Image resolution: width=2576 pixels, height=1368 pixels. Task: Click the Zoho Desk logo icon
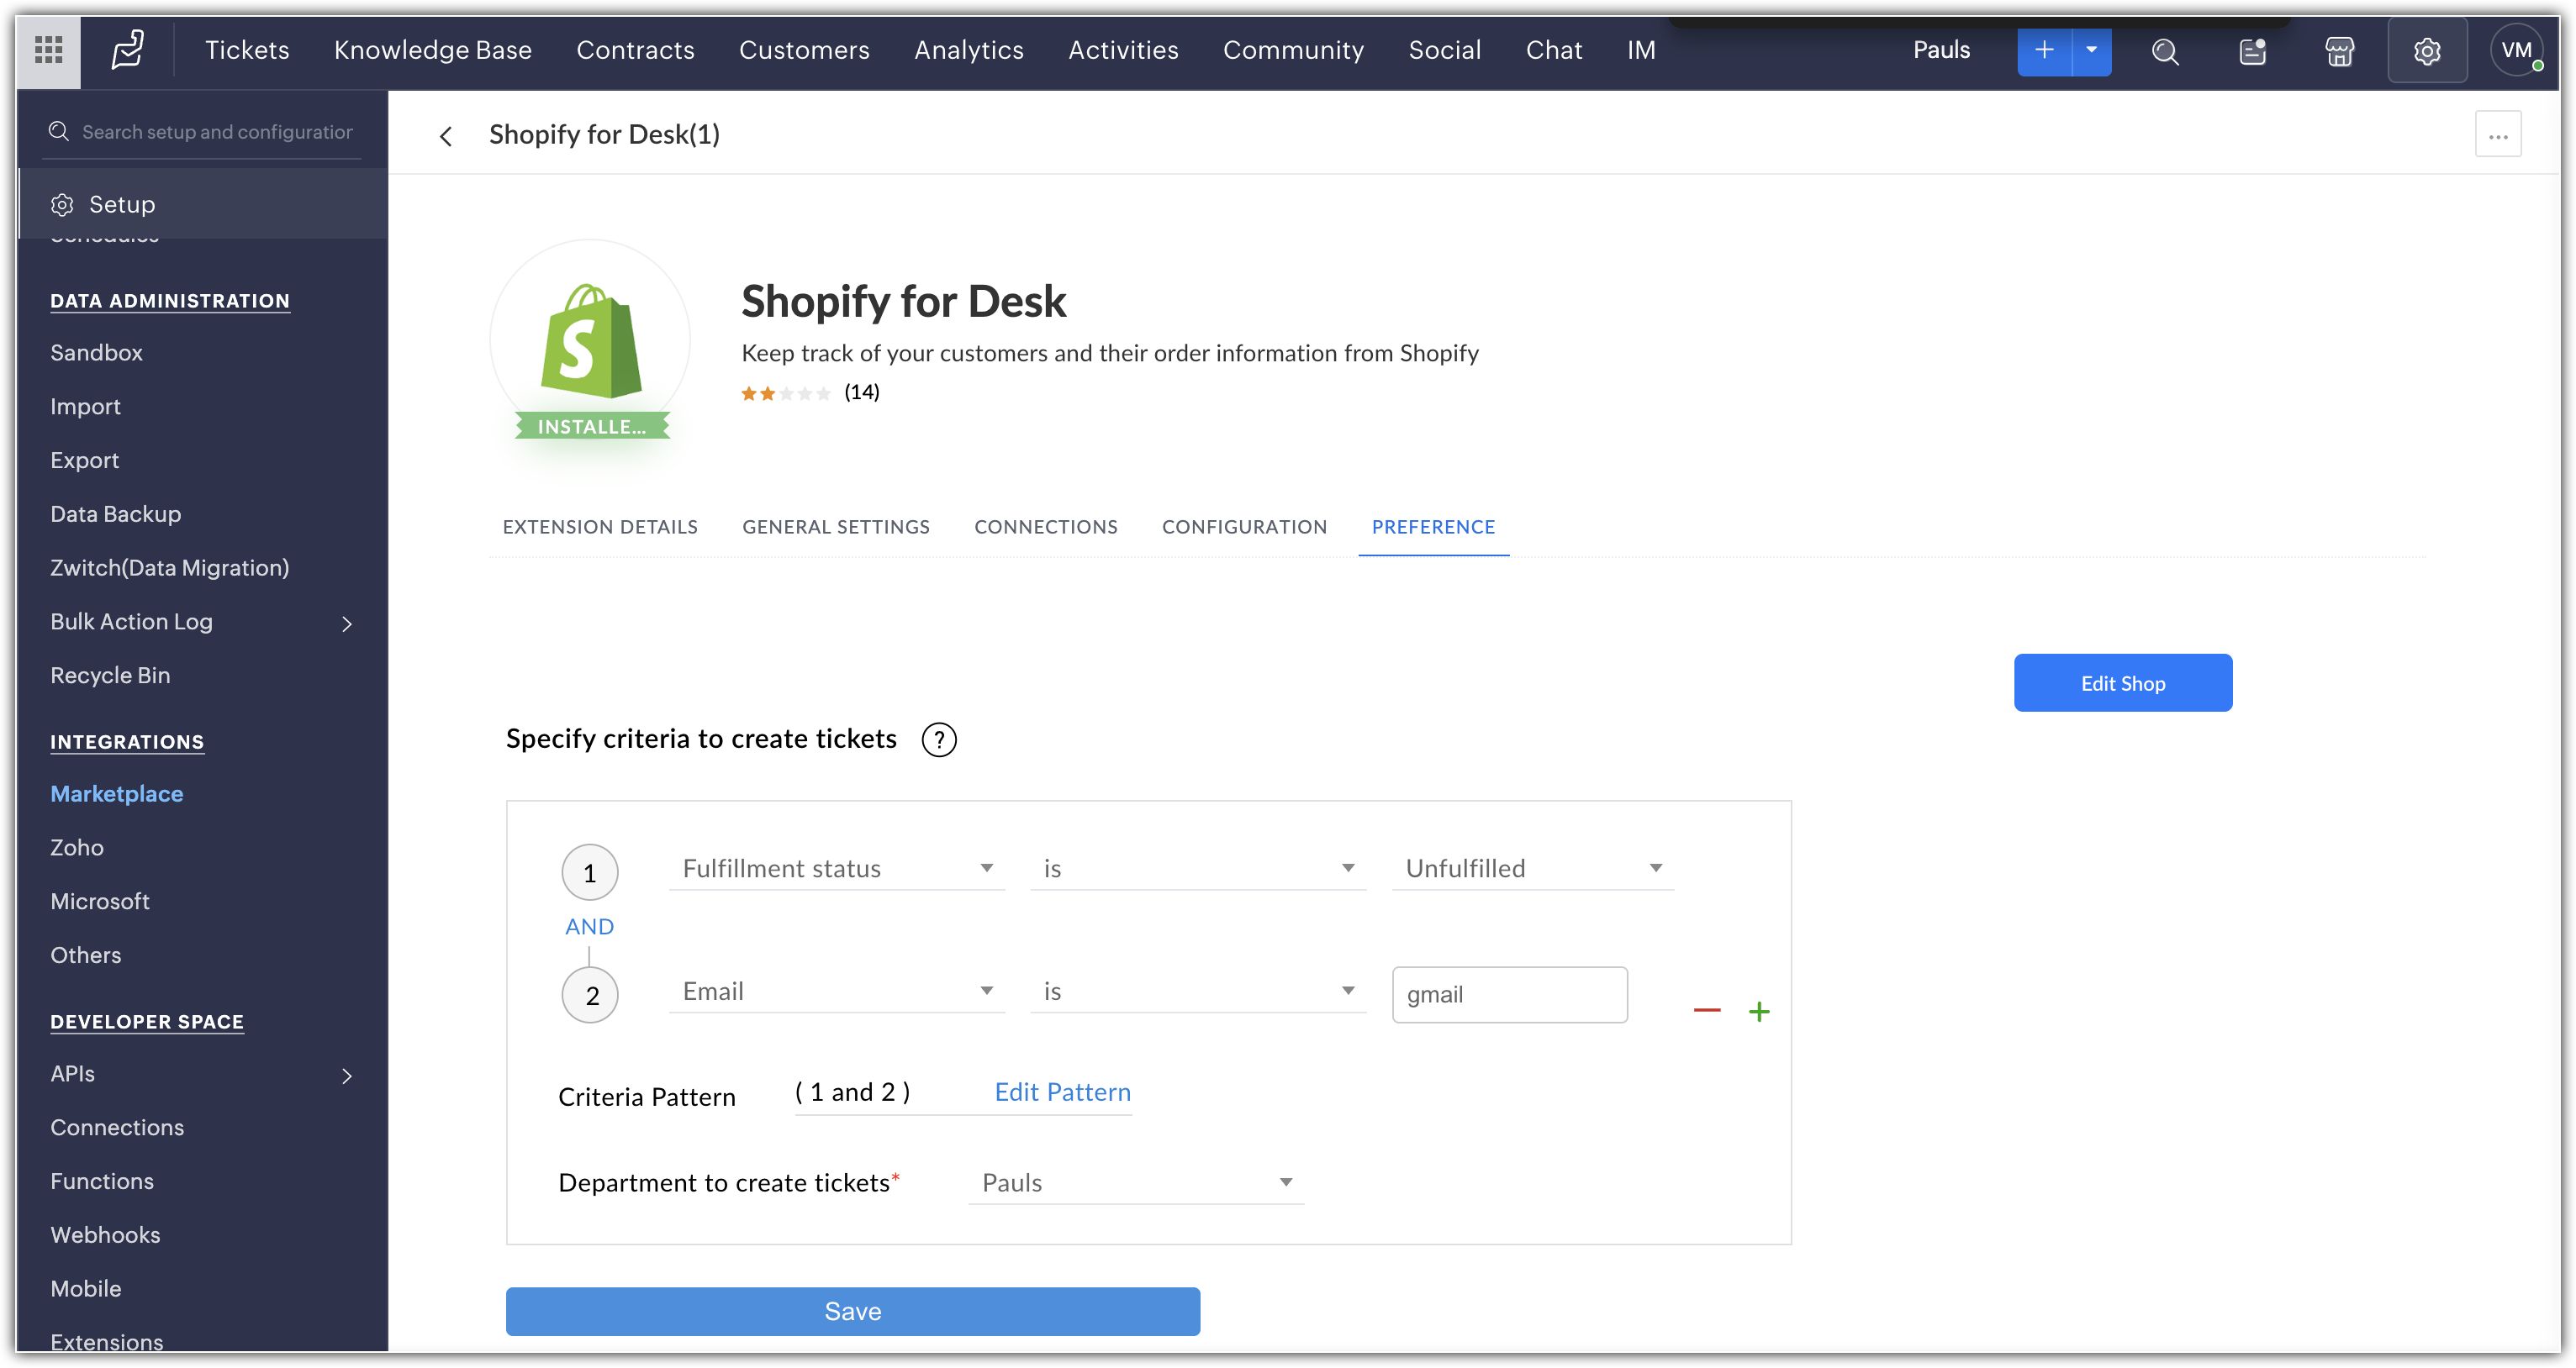[x=128, y=49]
